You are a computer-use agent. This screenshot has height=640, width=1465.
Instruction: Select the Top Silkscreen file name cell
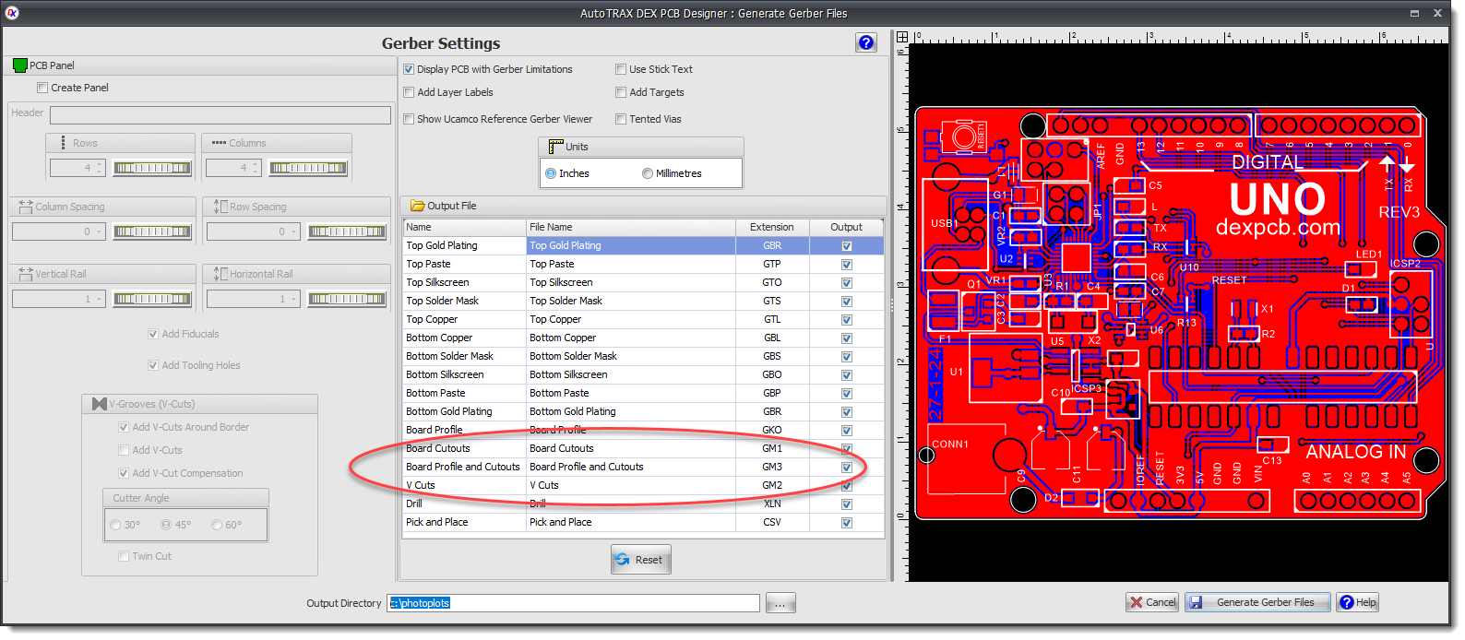tap(631, 282)
